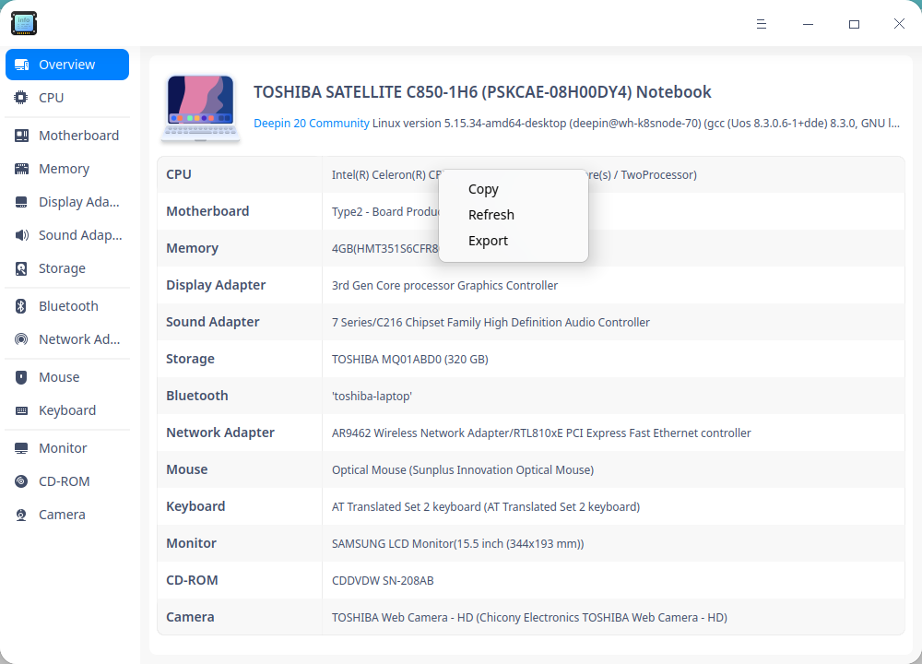
Task: Click AR9462 Wireless Network Adapter value
Action: point(541,433)
